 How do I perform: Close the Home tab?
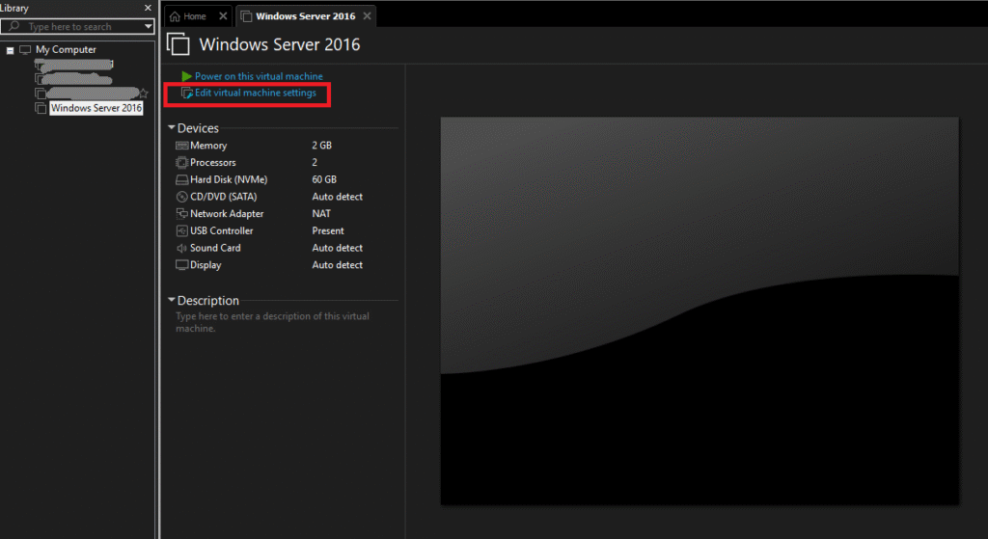[223, 16]
